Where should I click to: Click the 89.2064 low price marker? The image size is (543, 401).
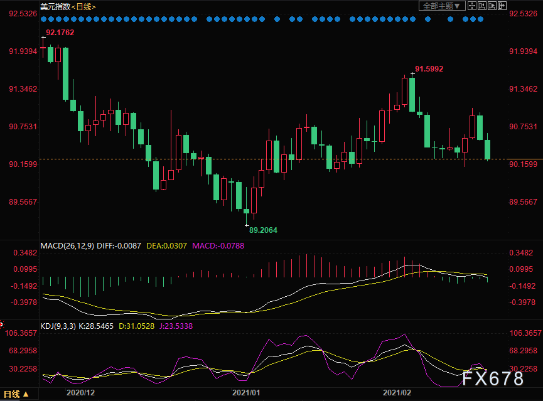[x=263, y=230]
